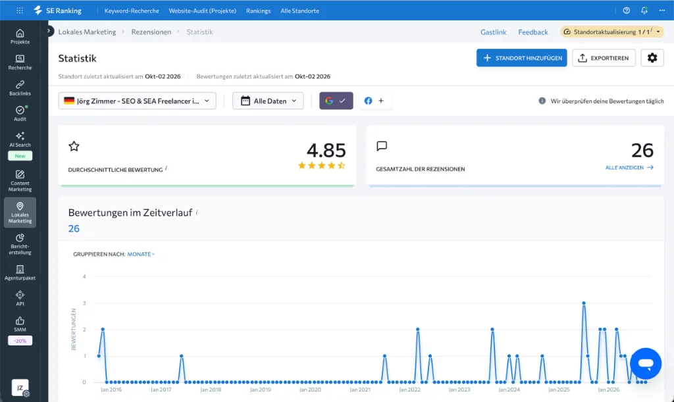Open Lokales Marketing in sidebar

(x=20, y=212)
